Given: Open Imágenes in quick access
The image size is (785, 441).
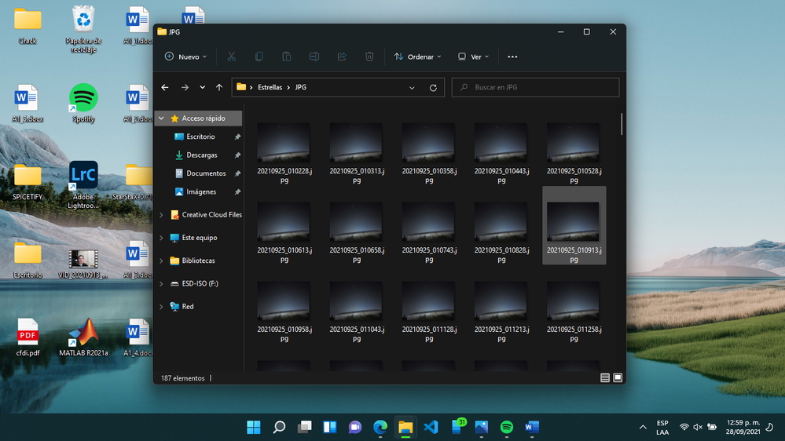Looking at the screenshot, I should (200, 192).
